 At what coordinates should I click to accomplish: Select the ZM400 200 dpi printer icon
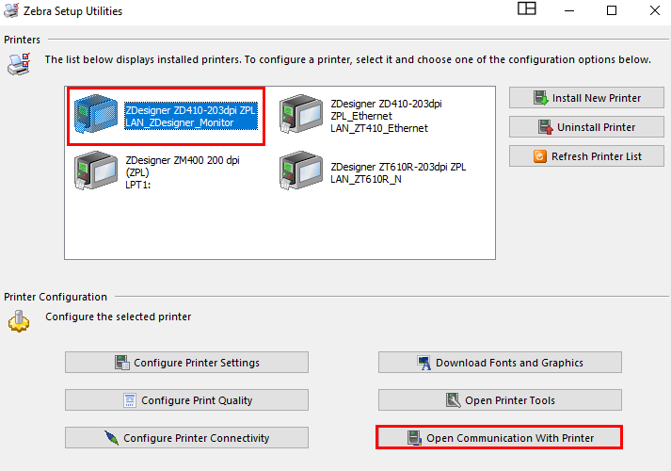click(96, 171)
